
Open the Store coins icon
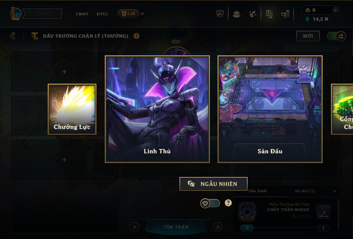pyautogui.click(x=285, y=14)
